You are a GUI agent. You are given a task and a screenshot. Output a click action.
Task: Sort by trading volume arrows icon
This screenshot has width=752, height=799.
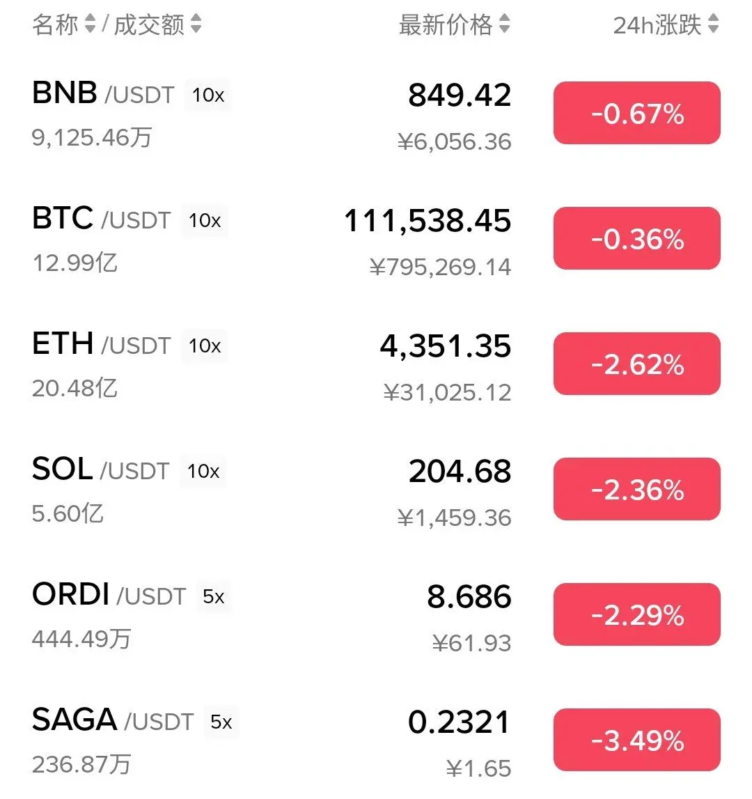196,24
